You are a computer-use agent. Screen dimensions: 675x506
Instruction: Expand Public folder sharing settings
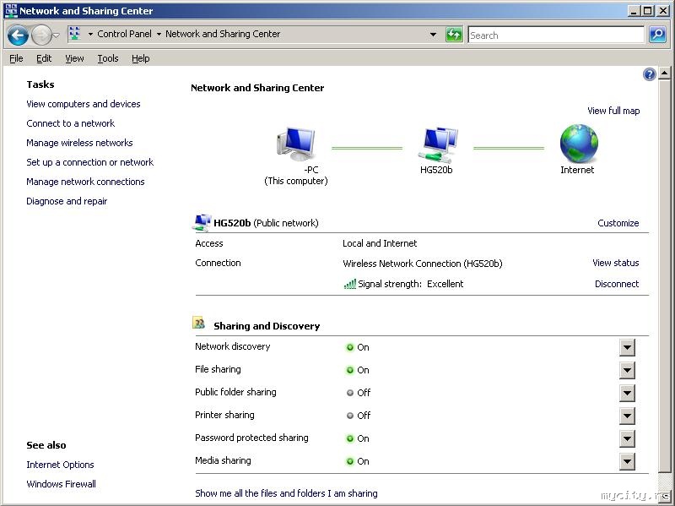[x=627, y=393]
